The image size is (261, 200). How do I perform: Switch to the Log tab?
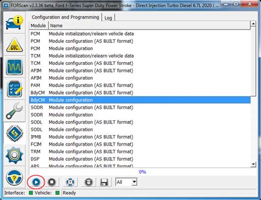point(108,18)
